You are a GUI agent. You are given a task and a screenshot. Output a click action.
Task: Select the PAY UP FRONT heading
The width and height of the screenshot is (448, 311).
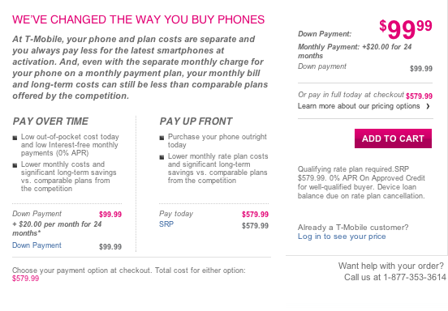196,121
